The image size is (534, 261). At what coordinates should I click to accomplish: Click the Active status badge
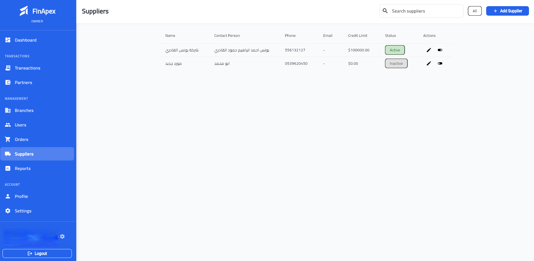[395, 50]
